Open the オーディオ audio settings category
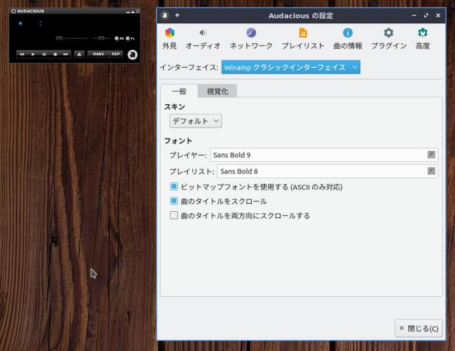This screenshot has height=351, width=455. click(x=203, y=38)
